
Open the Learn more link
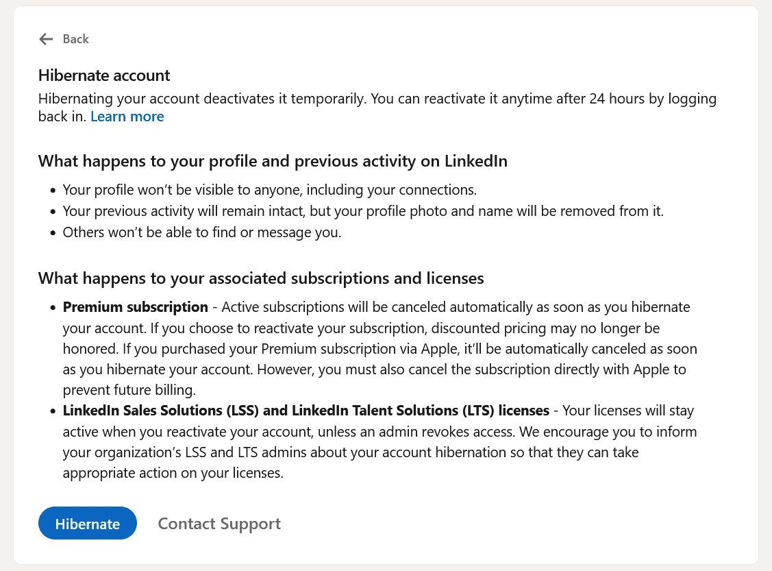pyautogui.click(x=127, y=116)
